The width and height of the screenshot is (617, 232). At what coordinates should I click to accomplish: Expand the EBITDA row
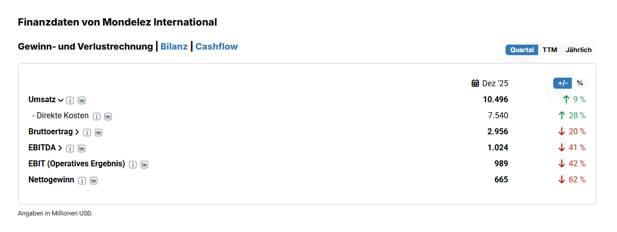tap(60, 148)
